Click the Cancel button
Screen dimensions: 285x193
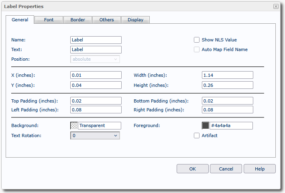click(x=226, y=169)
